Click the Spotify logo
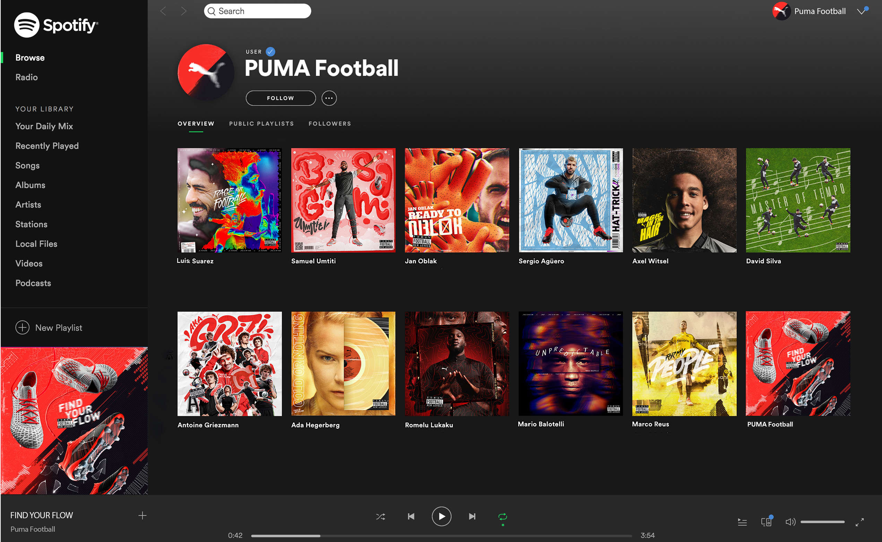This screenshot has height=542, width=882. point(56,25)
